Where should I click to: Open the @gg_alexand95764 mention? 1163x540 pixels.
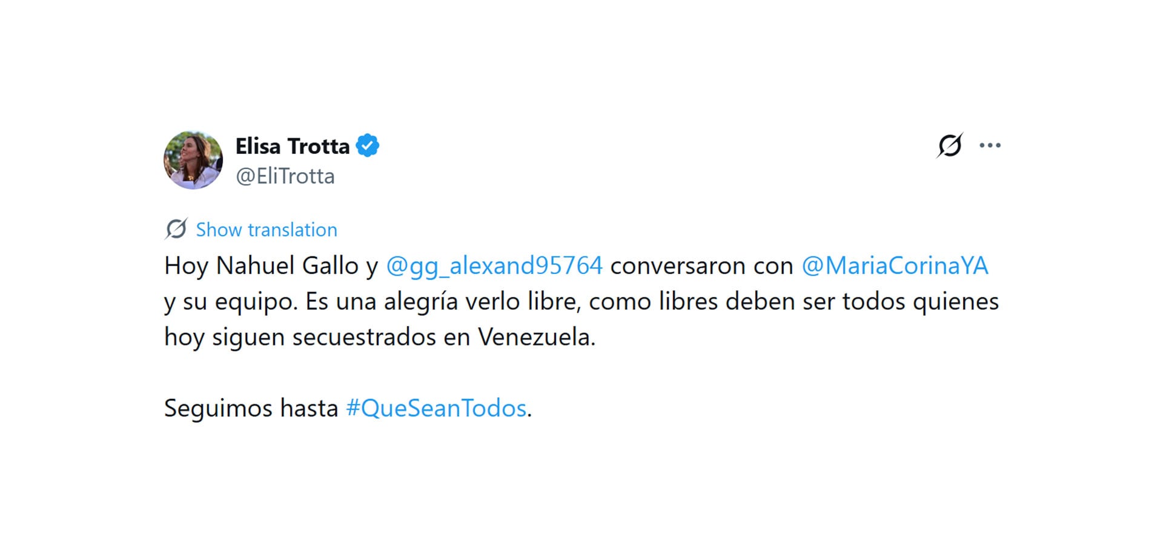point(494,265)
